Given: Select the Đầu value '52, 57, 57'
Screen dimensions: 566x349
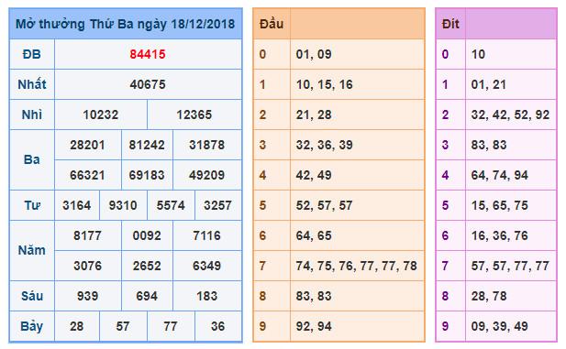Looking at the screenshot, I should [325, 206].
